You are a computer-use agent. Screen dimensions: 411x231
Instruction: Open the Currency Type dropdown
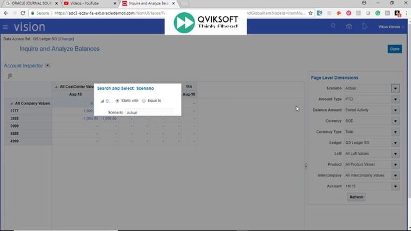pyautogui.click(x=396, y=132)
